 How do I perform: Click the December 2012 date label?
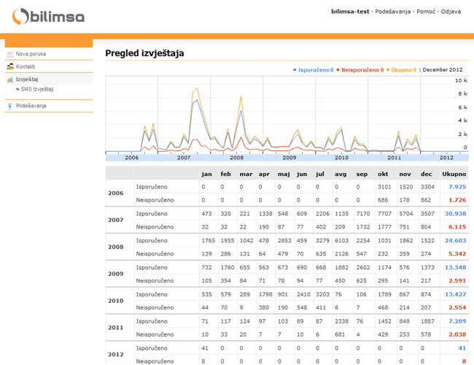(443, 69)
